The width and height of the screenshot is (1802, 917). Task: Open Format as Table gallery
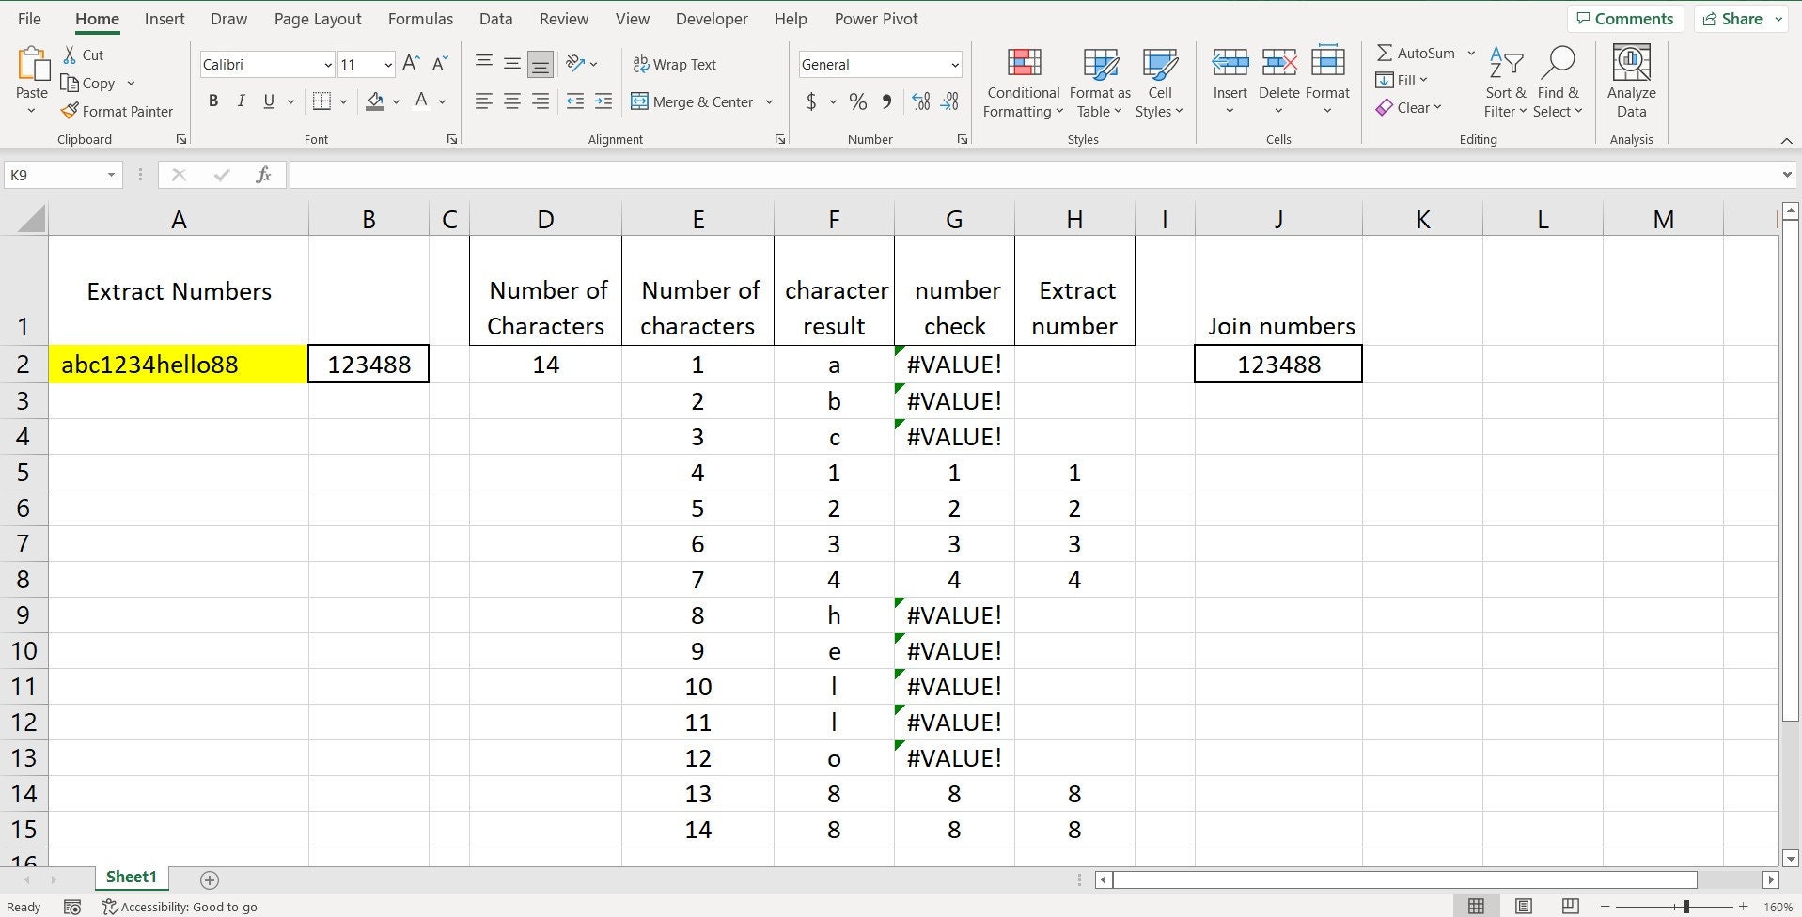point(1100,83)
